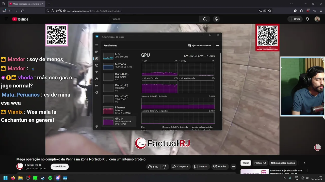Show next video category chips arrow
The width and height of the screenshot is (325, 182).
click(304, 163)
